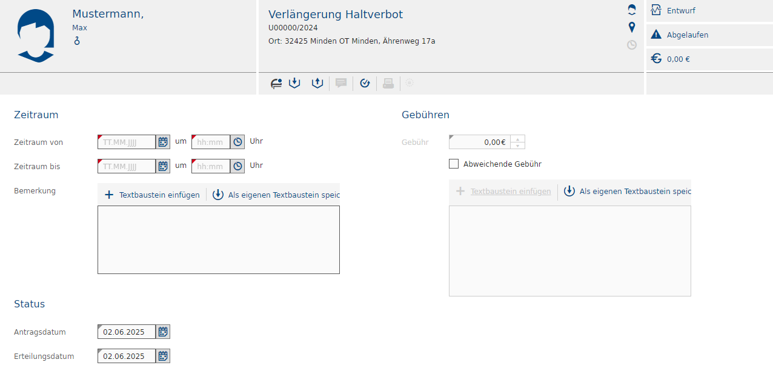Click the upload arrow icon in the toolbar
Viewport: 773px width, 385px height.
[317, 83]
